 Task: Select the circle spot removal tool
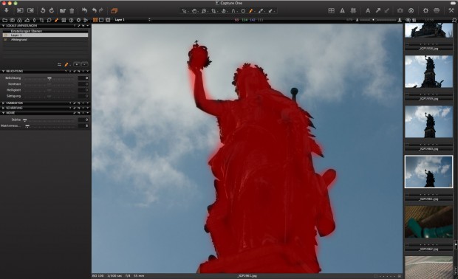pyautogui.click(x=243, y=11)
